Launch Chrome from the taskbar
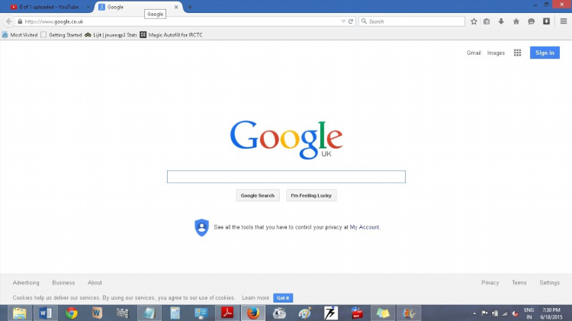 coord(72,313)
